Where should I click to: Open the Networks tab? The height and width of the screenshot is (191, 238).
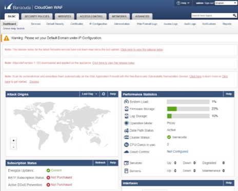[119, 16]
